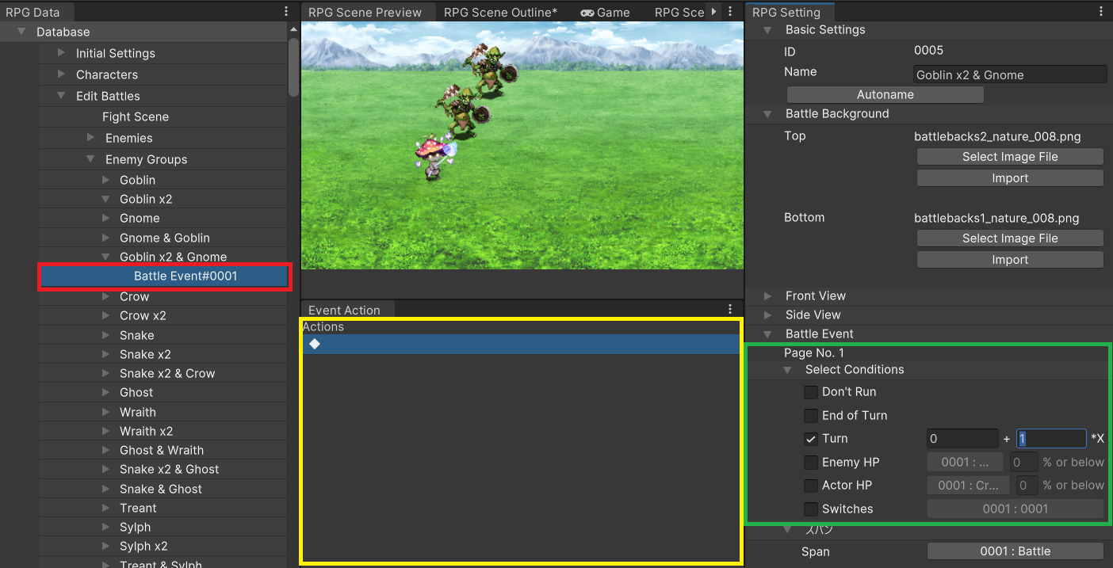Screen dimensions: 1113x568
Task: Expand the Initial Settings node
Action: point(61,53)
